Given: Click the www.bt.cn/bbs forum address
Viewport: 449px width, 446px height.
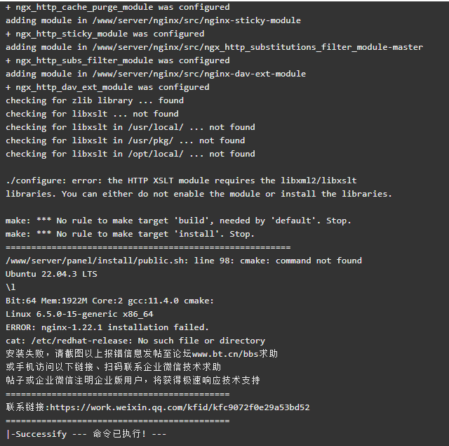Looking at the screenshot, I should click(225, 354).
